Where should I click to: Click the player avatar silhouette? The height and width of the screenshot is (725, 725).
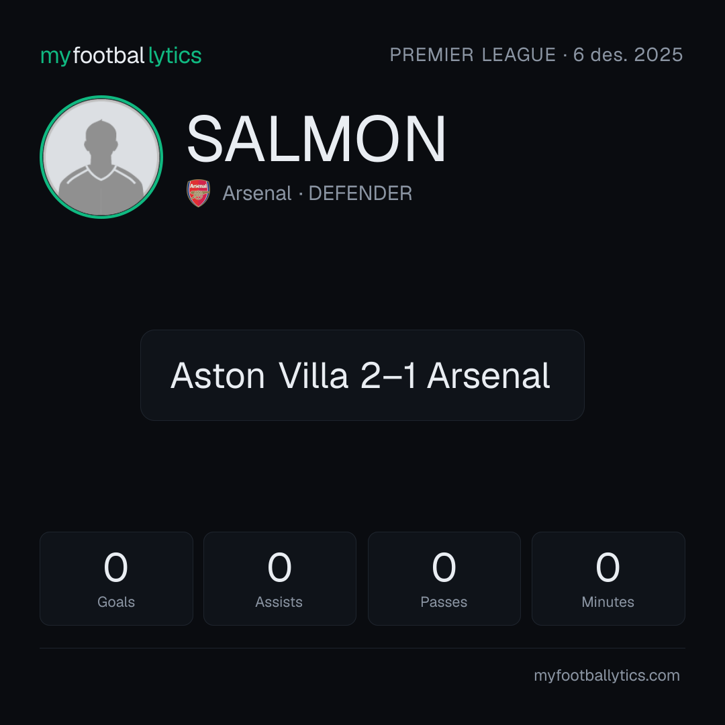click(101, 167)
